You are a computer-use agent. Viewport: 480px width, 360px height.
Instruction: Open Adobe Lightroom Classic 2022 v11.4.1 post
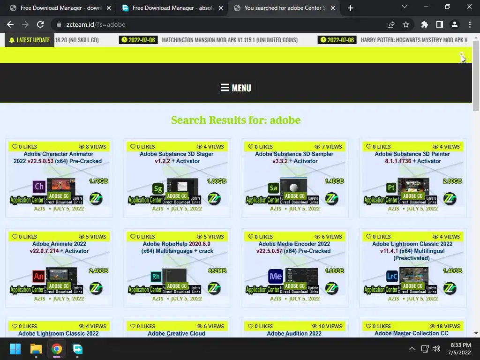tap(412, 251)
